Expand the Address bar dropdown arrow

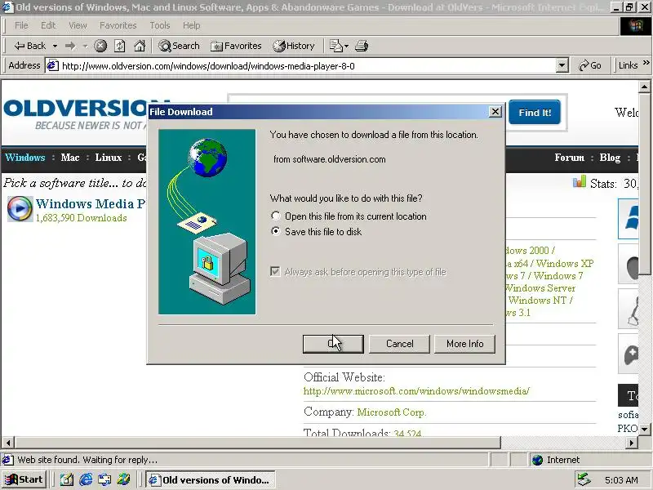(562, 66)
